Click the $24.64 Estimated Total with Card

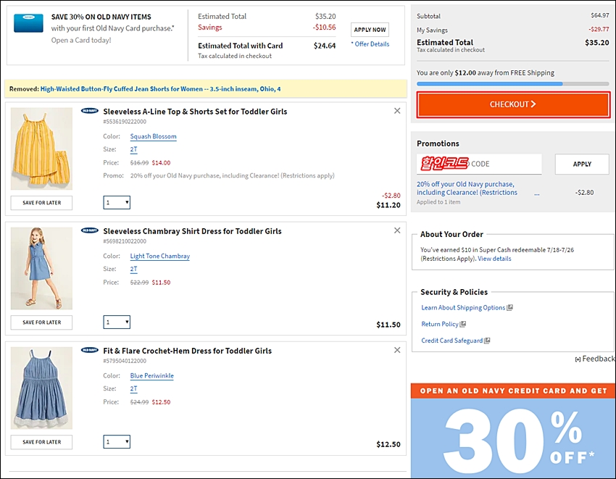tap(325, 46)
